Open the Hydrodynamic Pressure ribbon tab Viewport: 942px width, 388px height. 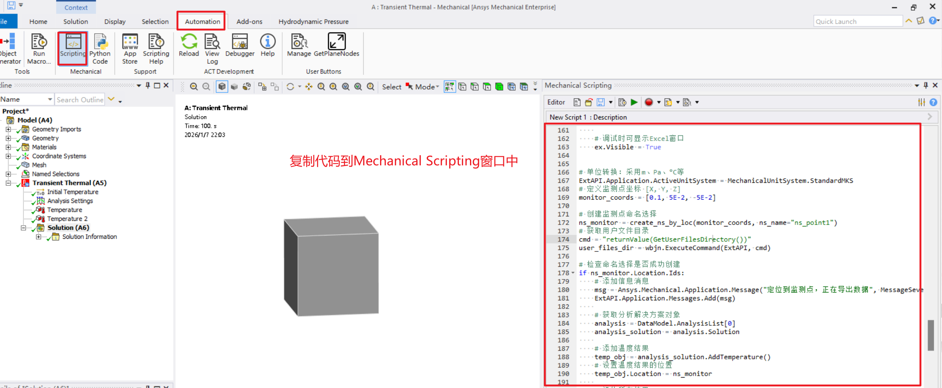coord(314,22)
